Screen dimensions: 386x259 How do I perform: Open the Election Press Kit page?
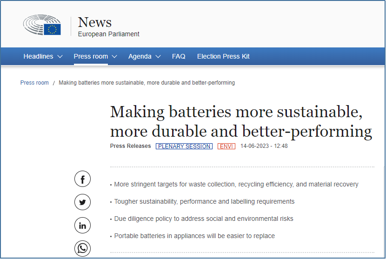click(x=223, y=56)
